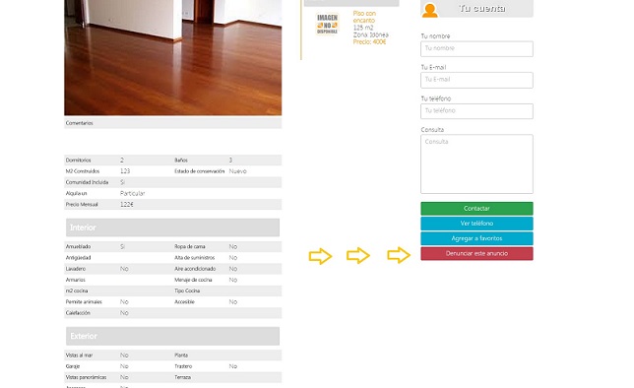Click the 'Agregar a favoritos' button

tap(476, 238)
